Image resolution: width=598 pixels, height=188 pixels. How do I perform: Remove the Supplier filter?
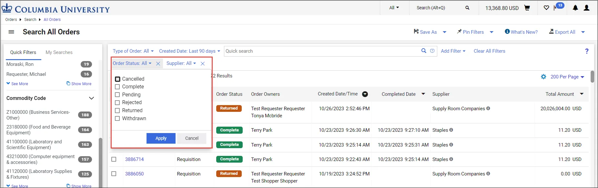click(203, 64)
